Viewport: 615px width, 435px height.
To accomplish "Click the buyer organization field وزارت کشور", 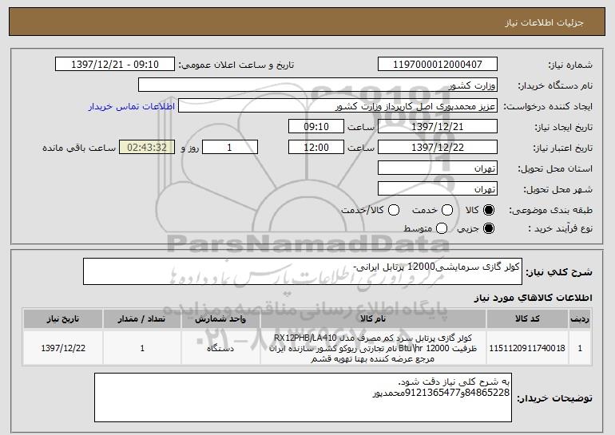I will click(x=318, y=85).
